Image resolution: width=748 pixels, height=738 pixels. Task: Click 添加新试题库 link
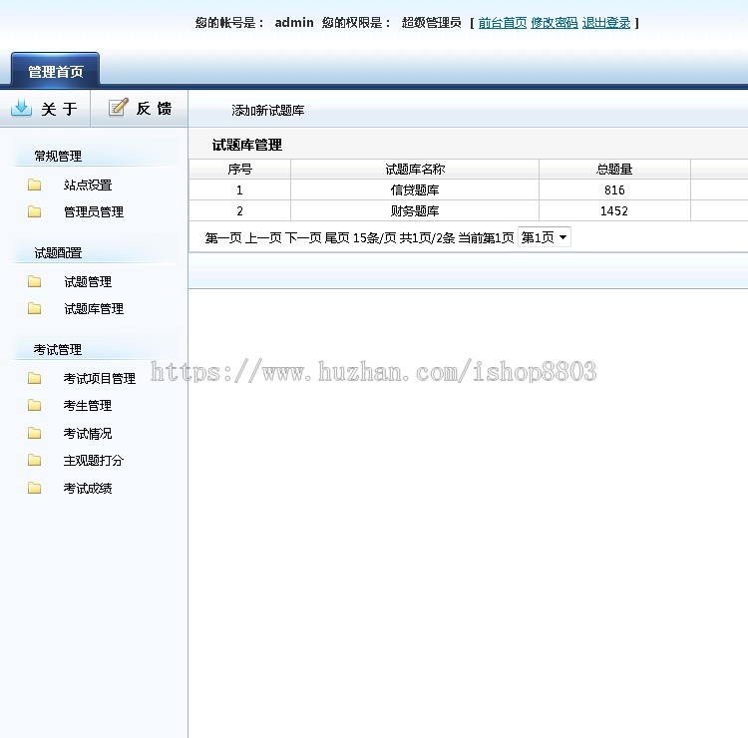(x=267, y=111)
